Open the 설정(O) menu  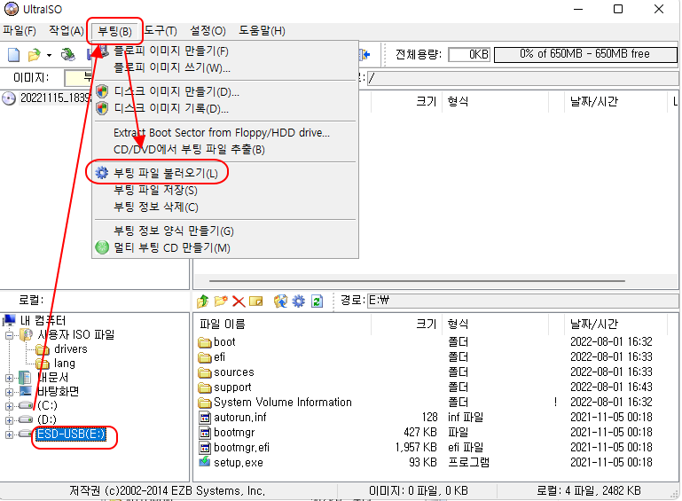(x=208, y=31)
